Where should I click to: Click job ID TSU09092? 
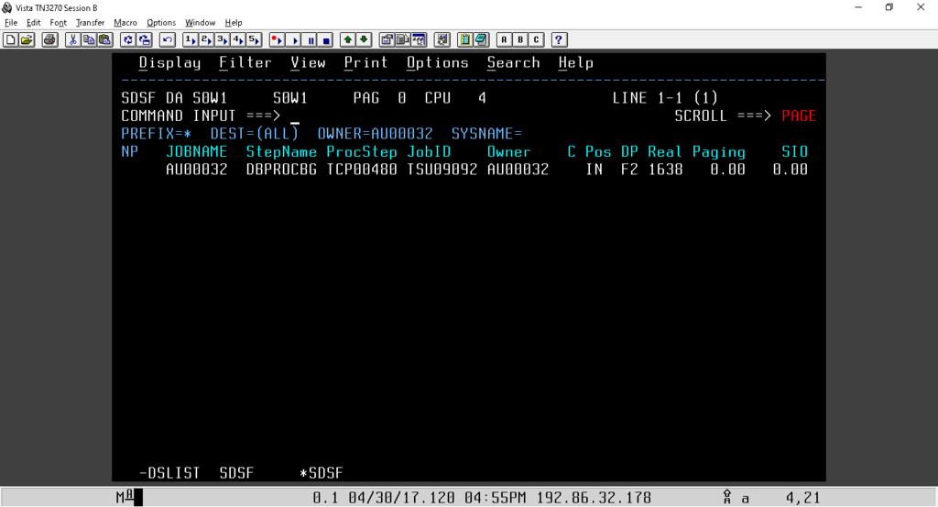442,170
